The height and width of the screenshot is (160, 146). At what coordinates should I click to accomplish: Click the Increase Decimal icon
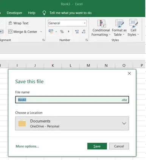pos(77,32)
